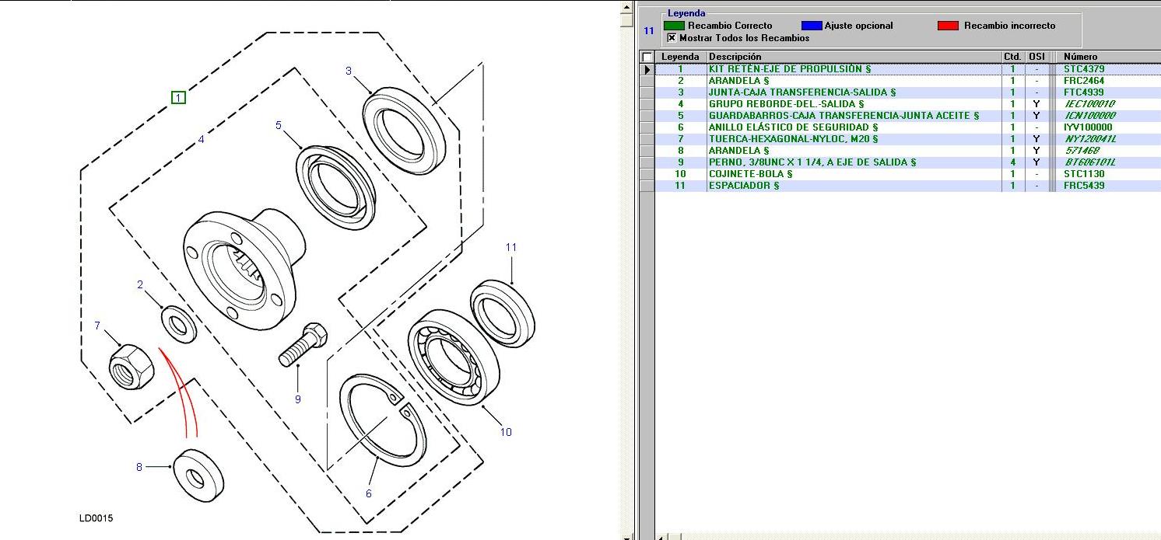Select the ball bearing part 10 drawing

point(454,357)
